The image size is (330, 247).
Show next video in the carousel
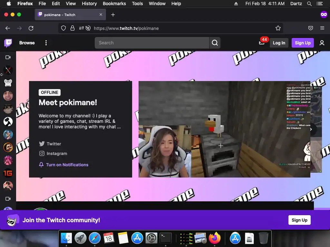click(x=311, y=129)
